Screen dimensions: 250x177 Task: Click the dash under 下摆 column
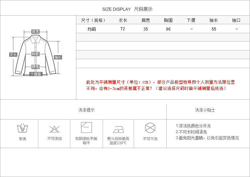coord(192,29)
